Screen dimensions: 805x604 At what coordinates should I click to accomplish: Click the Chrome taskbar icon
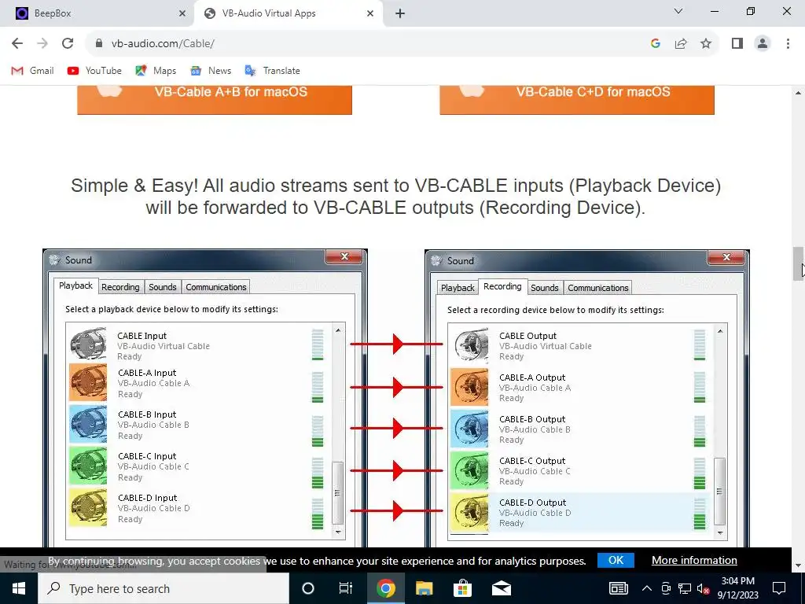[x=385, y=588]
